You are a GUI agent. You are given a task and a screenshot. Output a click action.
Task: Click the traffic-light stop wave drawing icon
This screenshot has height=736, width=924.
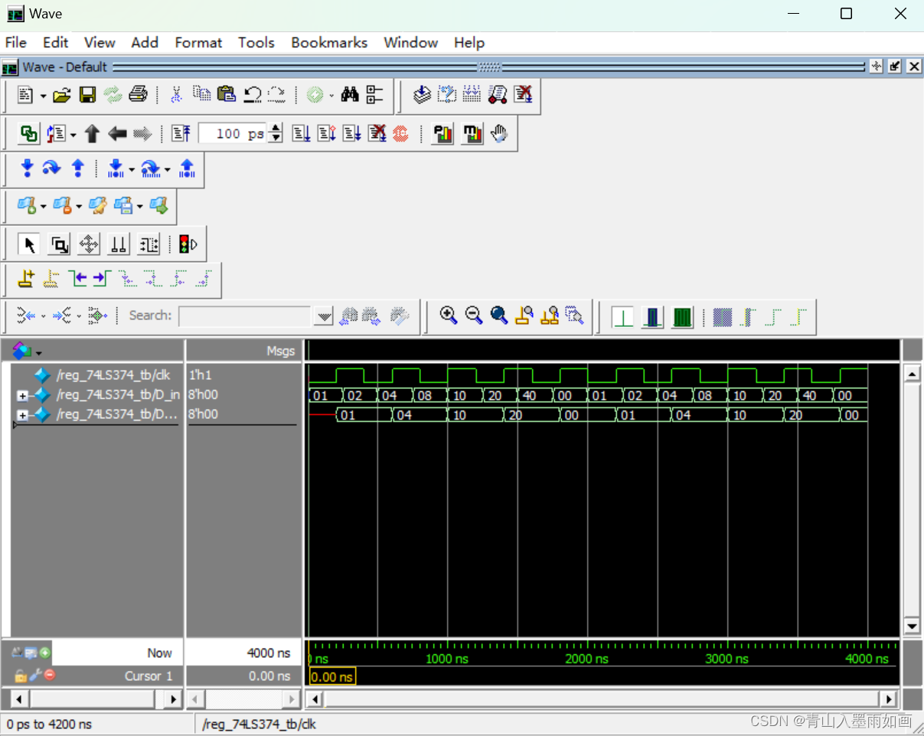(188, 244)
